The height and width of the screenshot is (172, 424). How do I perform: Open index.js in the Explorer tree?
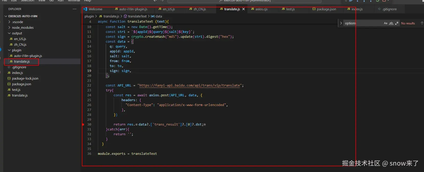(x=17, y=73)
